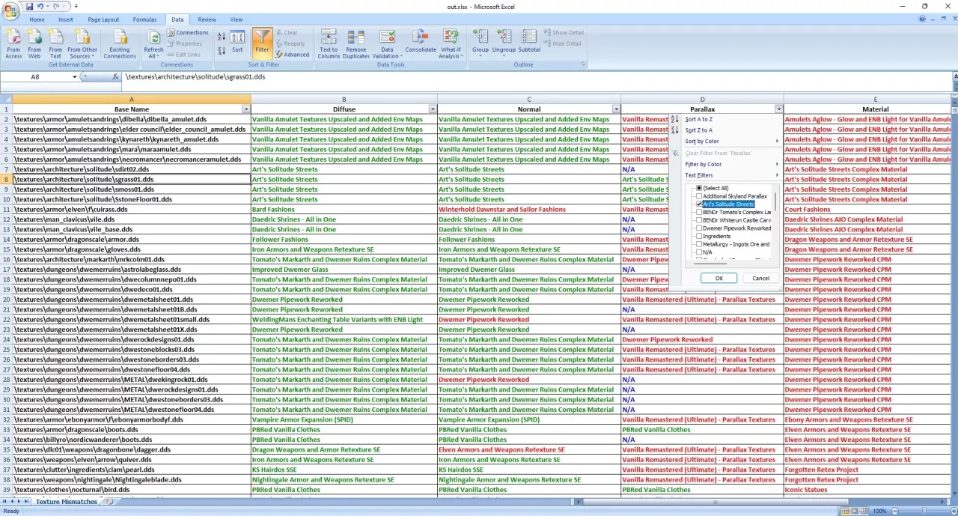Viewport: 958px width, 516px height.
Task: Open Outline dialog launcher
Action: point(583,65)
